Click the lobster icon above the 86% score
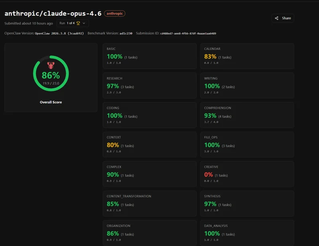This screenshot has width=319, height=246. click(51, 65)
